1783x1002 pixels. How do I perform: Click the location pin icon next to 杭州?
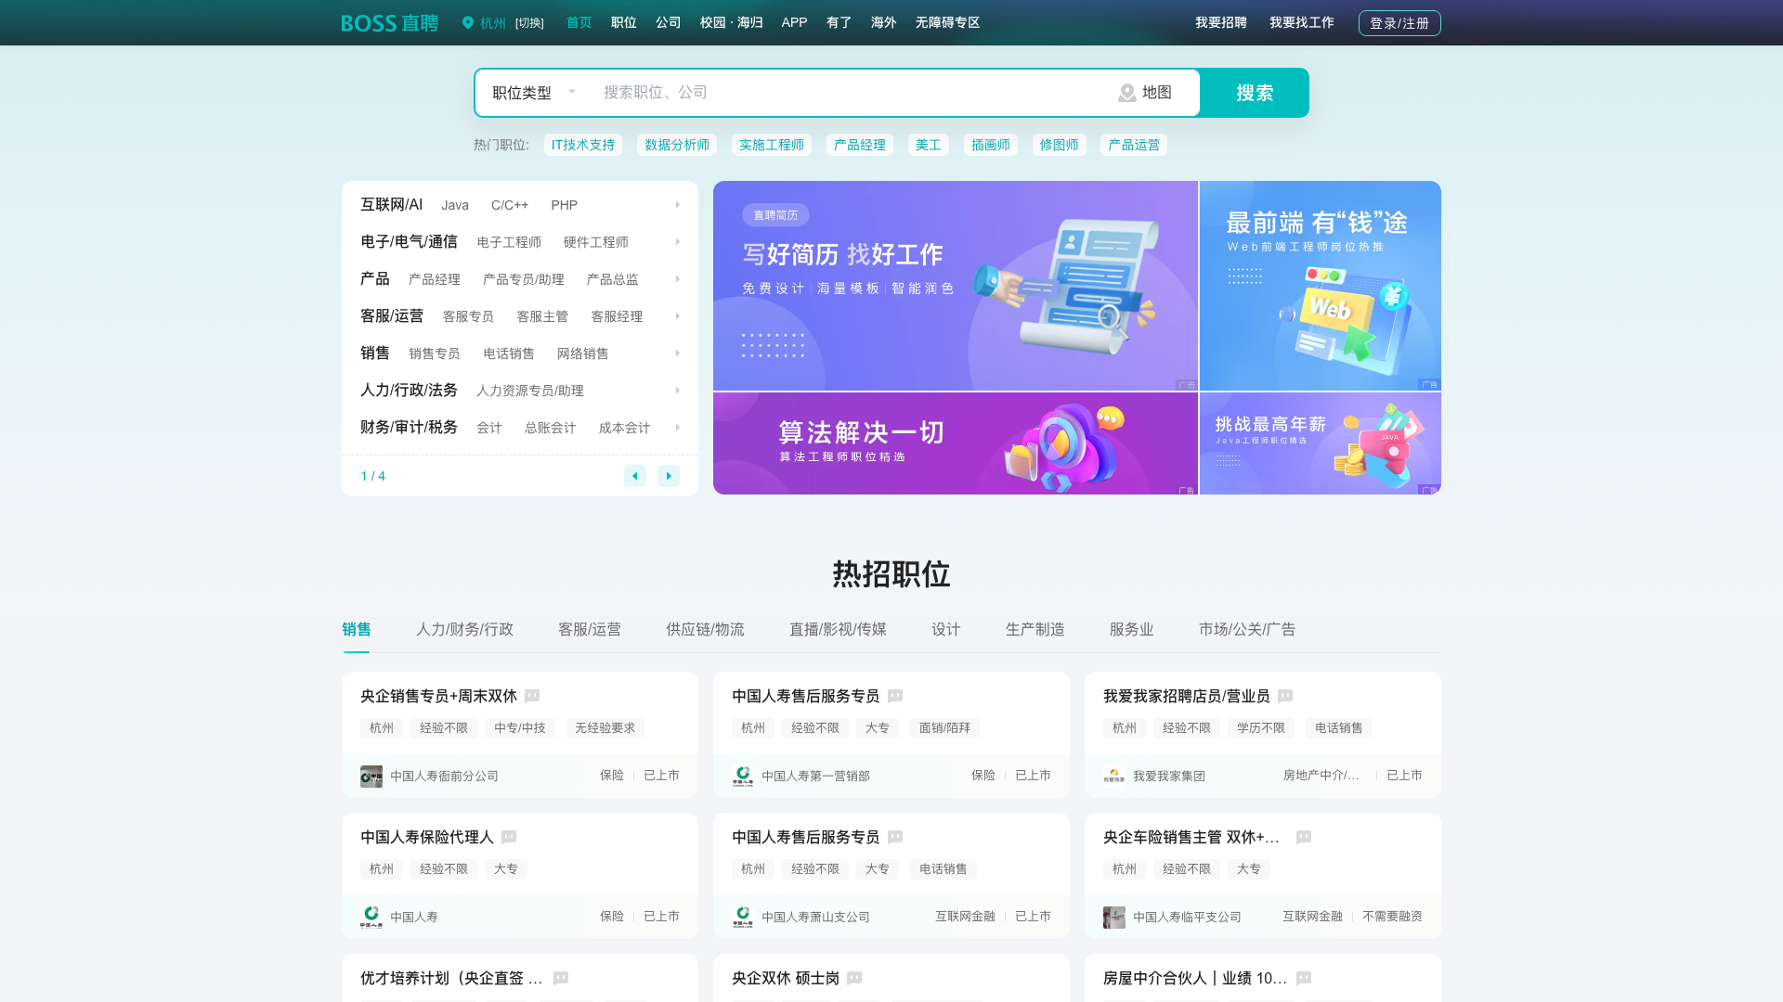[468, 23]
